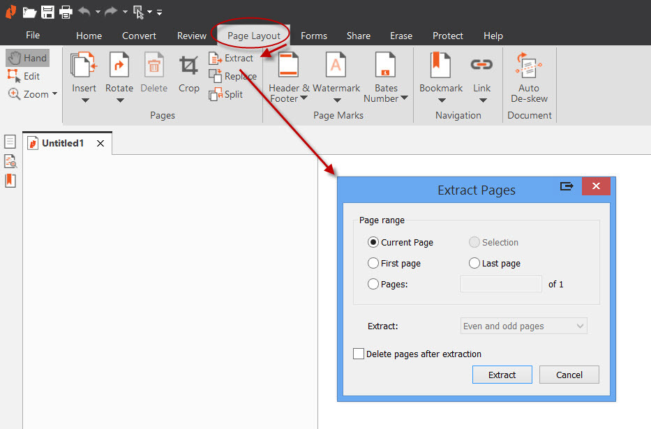Expand the Insert pages dropdown arrow
This screenshot has width=651, height=429.
pyautogui.click(x=84, y=100)
